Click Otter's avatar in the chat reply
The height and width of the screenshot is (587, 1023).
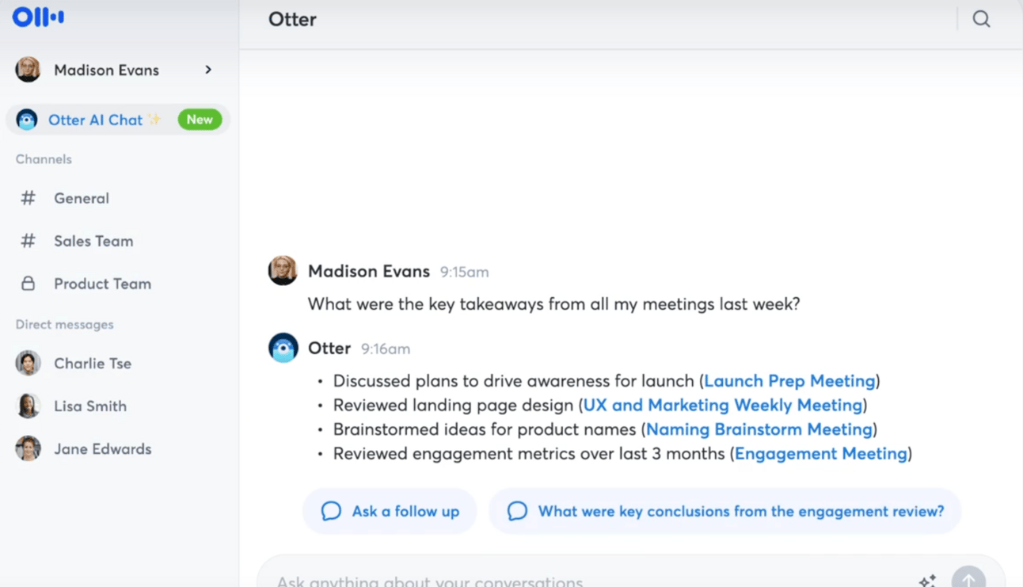(283, 348)
